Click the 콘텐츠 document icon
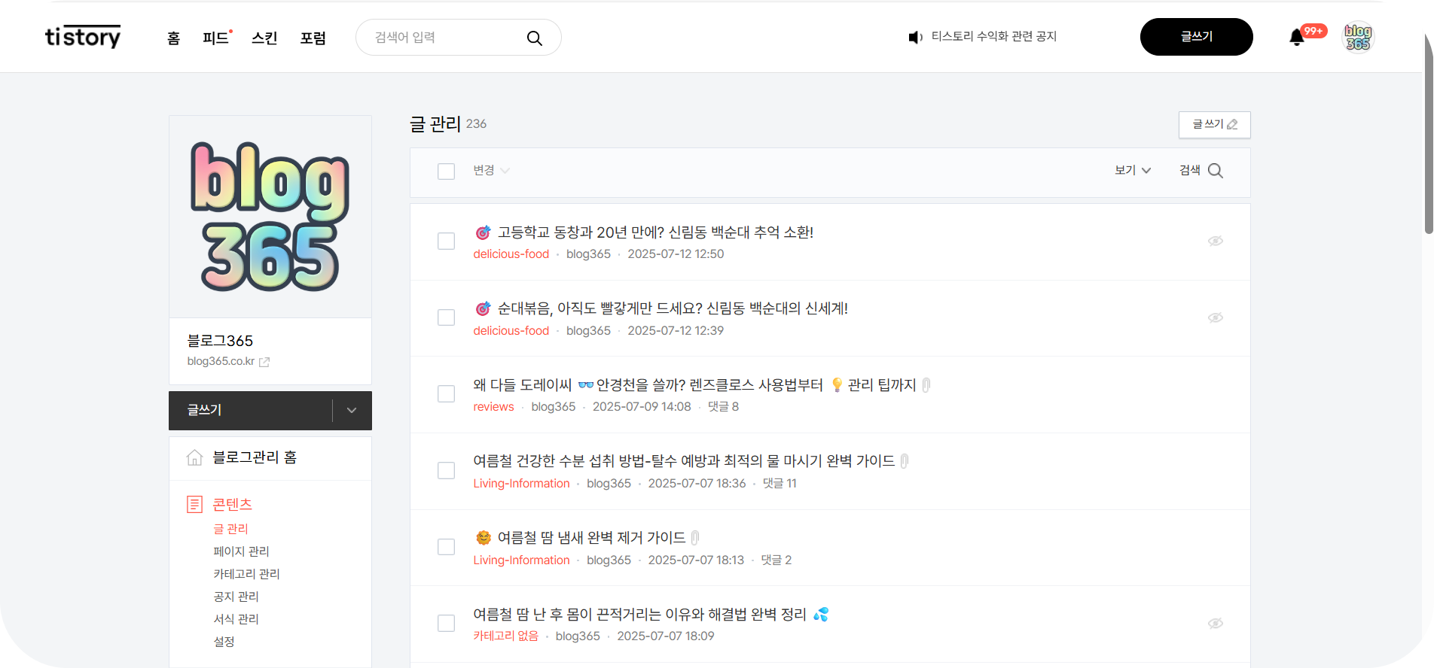This screenshot has width=1434, height=668. (x=194, y=504)
